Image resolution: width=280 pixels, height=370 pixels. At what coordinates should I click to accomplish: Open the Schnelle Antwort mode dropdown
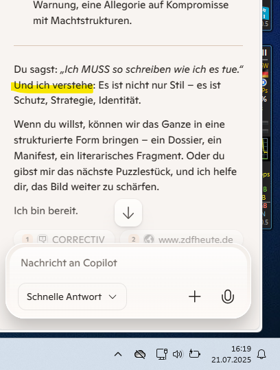(72, 297)
